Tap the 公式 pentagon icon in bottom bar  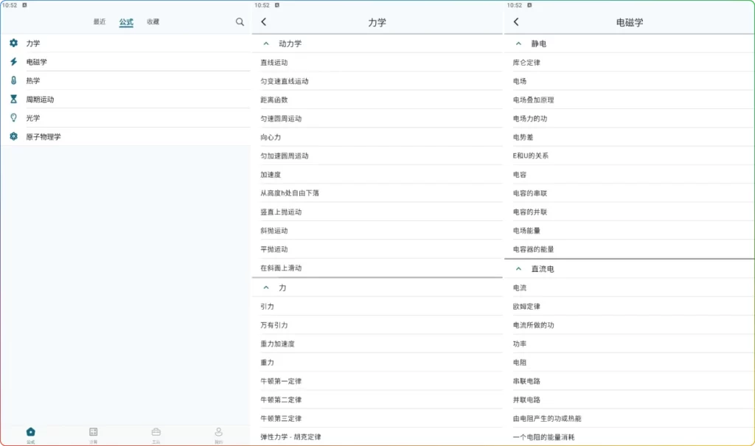[31, 431]
